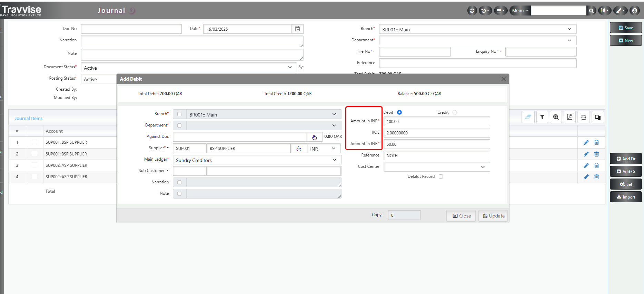Open the theme paintbrush icon menu
The height and width of the screenshot is (294, 644).
pyautogui.click(x=620, y=11)
